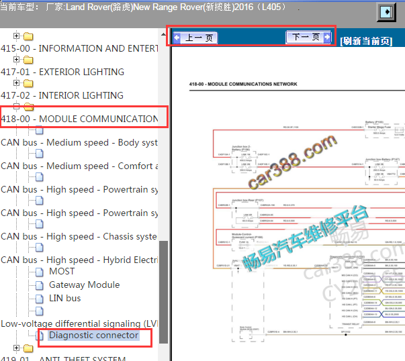Expand the 419-01 Anti Theft System folder

pyautogui.click(x=16, y=348)
